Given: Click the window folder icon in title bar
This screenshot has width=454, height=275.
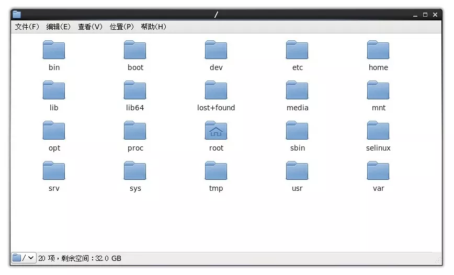Looking at the screenshot, I should pyautogui.click(x=17, y=15).
